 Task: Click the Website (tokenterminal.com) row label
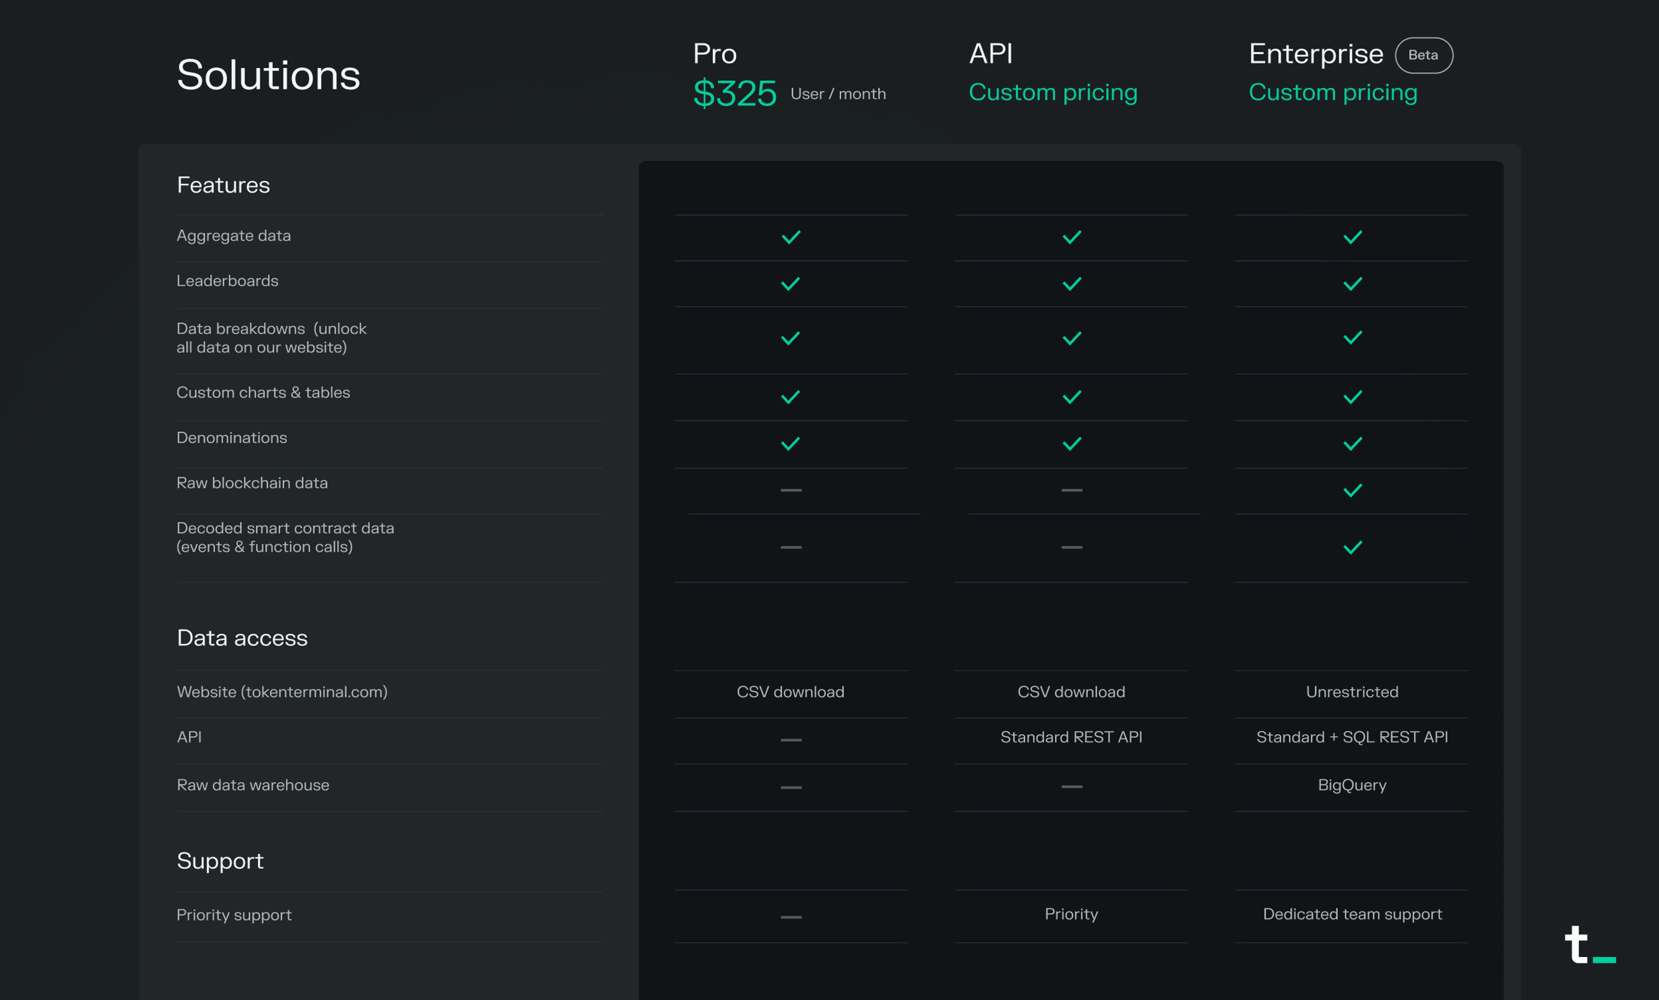(x=281, y=692)
